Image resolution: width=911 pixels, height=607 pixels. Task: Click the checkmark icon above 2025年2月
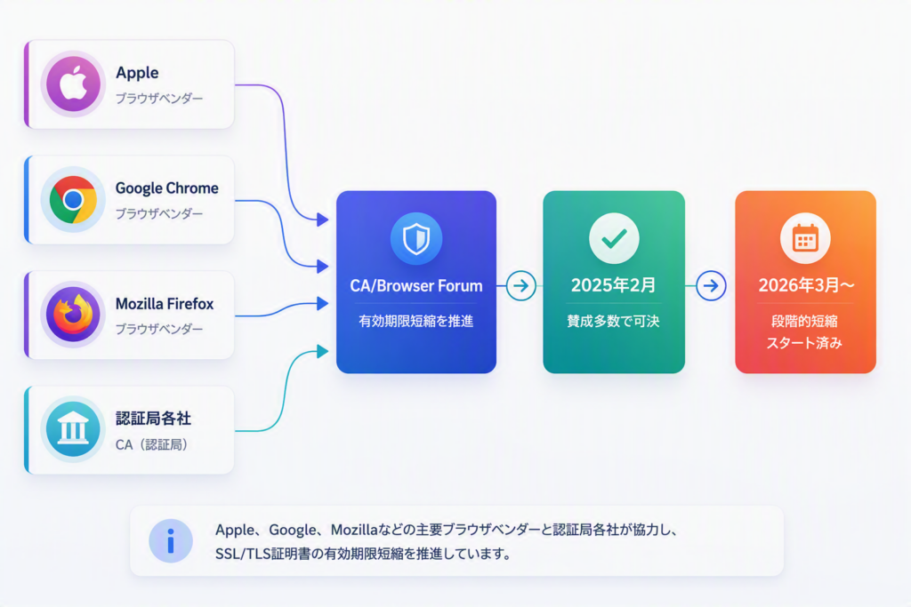[x=614, y=238]
